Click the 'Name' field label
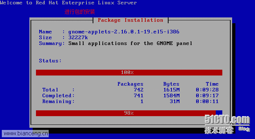 [x=45, y=32]
